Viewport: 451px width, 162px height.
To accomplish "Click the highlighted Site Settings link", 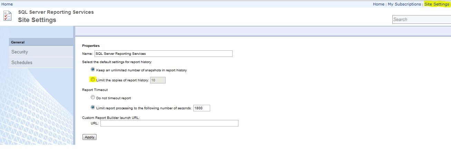I will [x=437, y=4].
